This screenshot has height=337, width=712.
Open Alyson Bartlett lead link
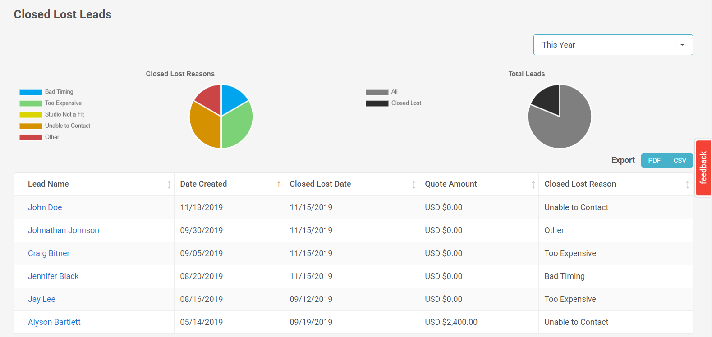pyautogui.click(x=54, y=322)
